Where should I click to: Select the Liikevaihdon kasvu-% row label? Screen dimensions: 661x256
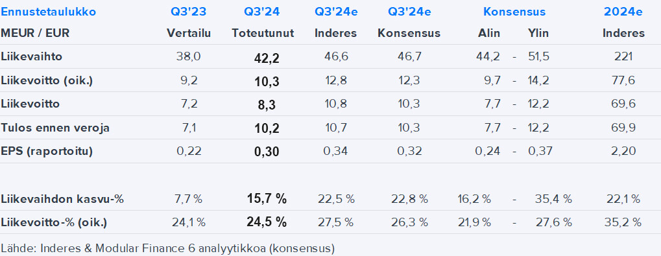[62, 199]
